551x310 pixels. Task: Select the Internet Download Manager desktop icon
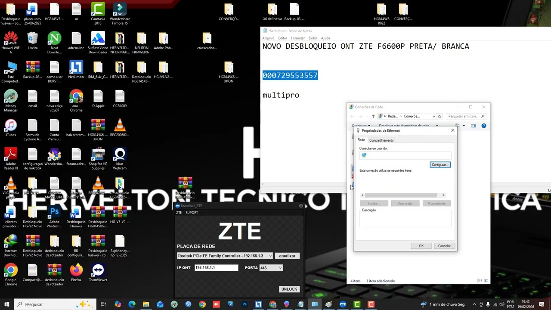11,245
